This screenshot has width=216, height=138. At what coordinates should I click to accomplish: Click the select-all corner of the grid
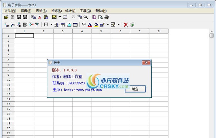9,31
